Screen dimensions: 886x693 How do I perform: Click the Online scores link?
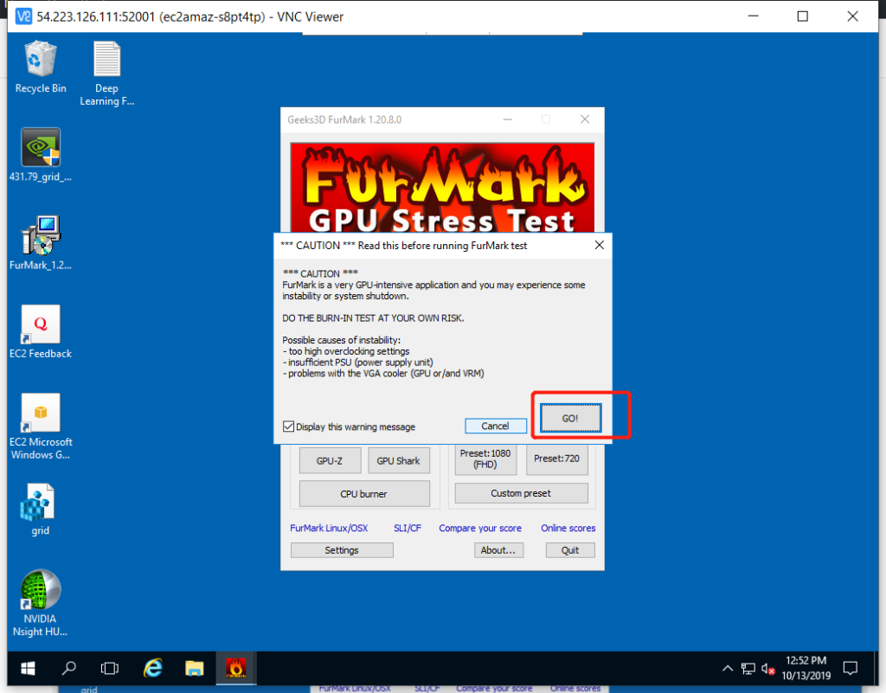point(568,528)
